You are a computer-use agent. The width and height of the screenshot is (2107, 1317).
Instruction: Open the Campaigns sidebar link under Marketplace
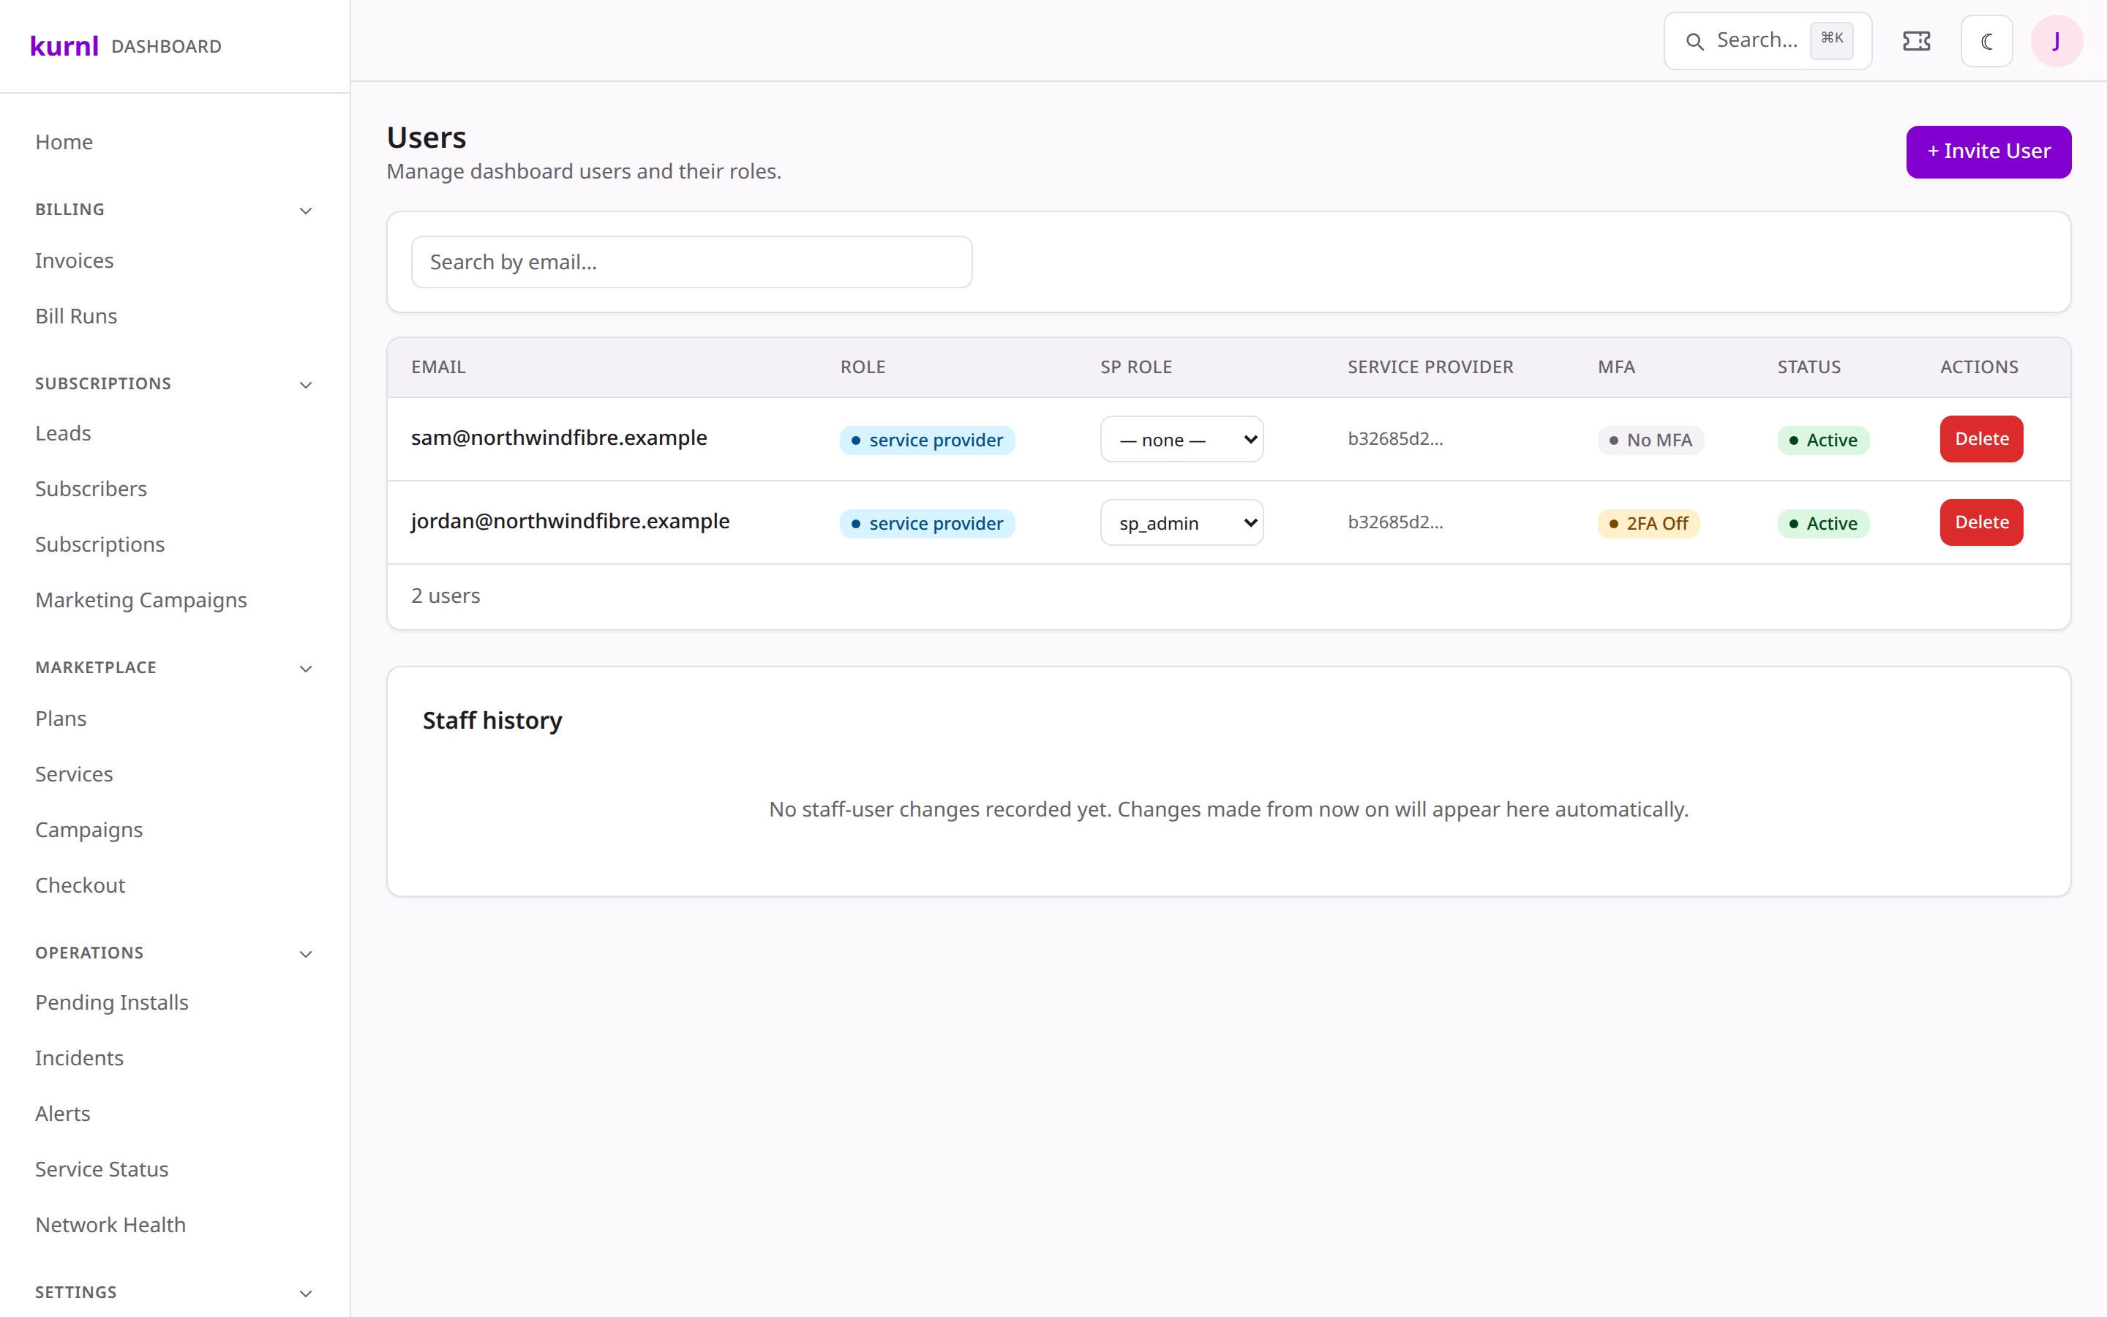point(89,830)
